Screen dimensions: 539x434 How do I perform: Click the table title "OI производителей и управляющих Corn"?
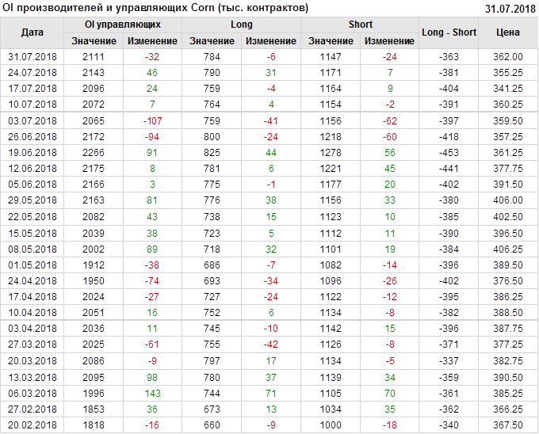click(x=155, y=8)
